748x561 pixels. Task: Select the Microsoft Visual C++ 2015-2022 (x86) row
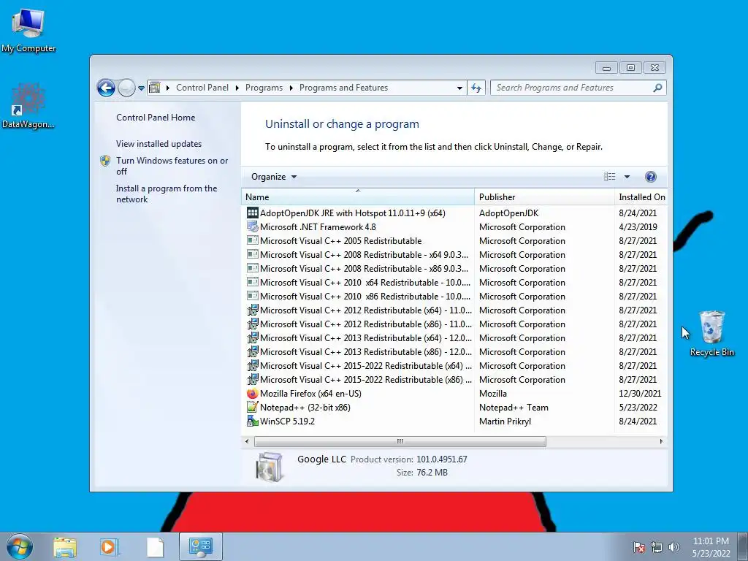[x=454, y=379]
